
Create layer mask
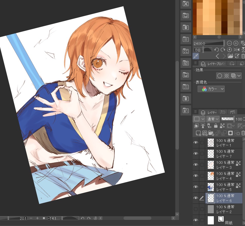click(x=230, y=133)
